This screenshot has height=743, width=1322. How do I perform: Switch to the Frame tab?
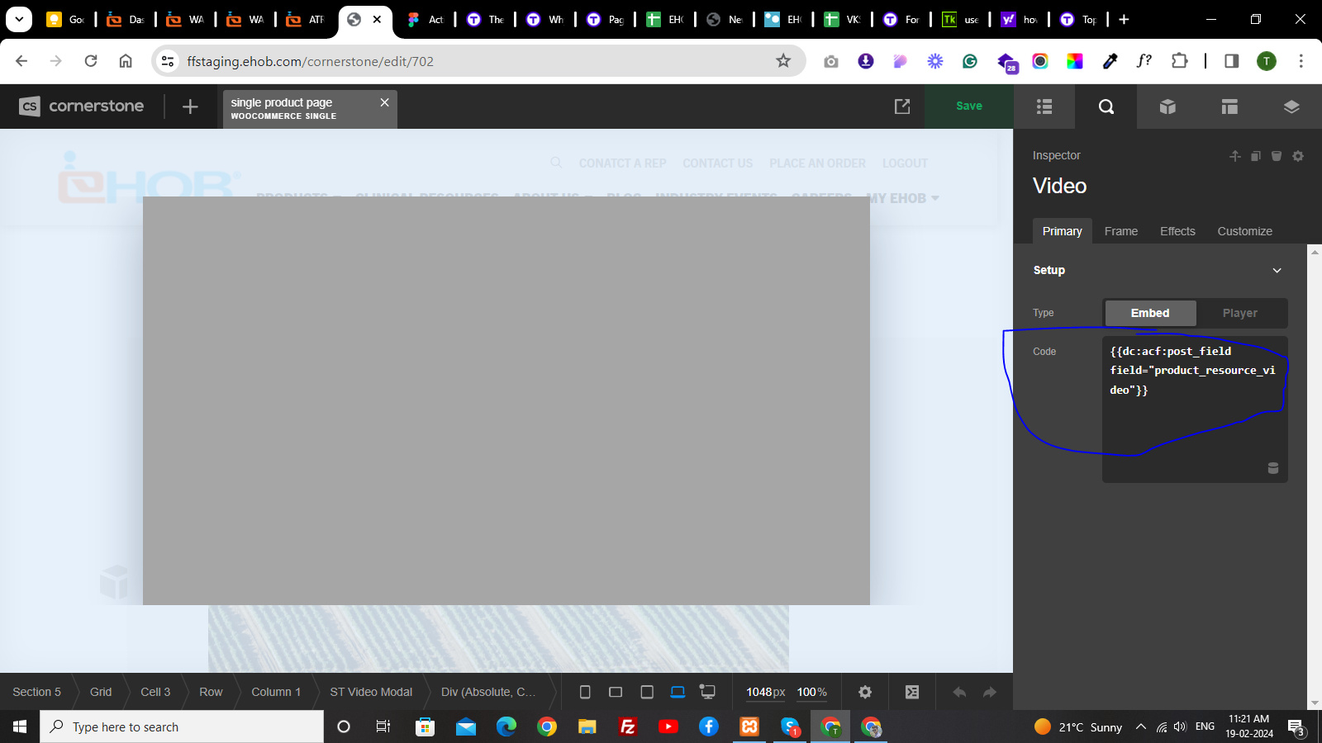coord(1120,231)
